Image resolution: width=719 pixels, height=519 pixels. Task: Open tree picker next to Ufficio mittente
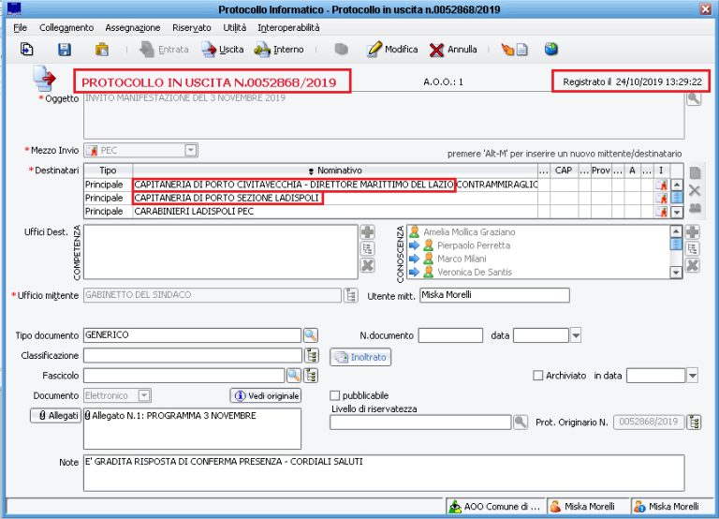[351, 295]
